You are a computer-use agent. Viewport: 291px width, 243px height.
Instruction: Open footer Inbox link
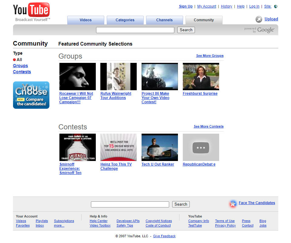(40, 225)
